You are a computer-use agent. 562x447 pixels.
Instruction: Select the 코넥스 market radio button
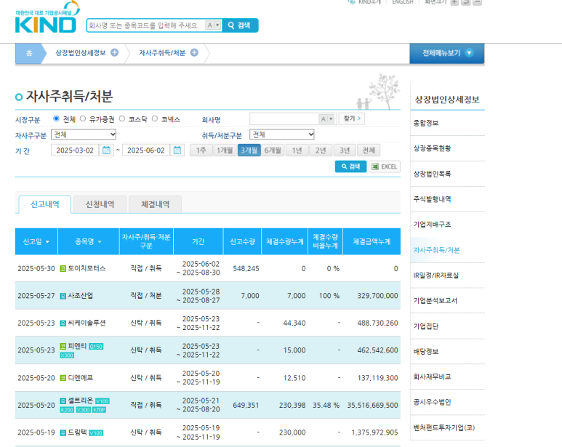[x=154, y=118]
